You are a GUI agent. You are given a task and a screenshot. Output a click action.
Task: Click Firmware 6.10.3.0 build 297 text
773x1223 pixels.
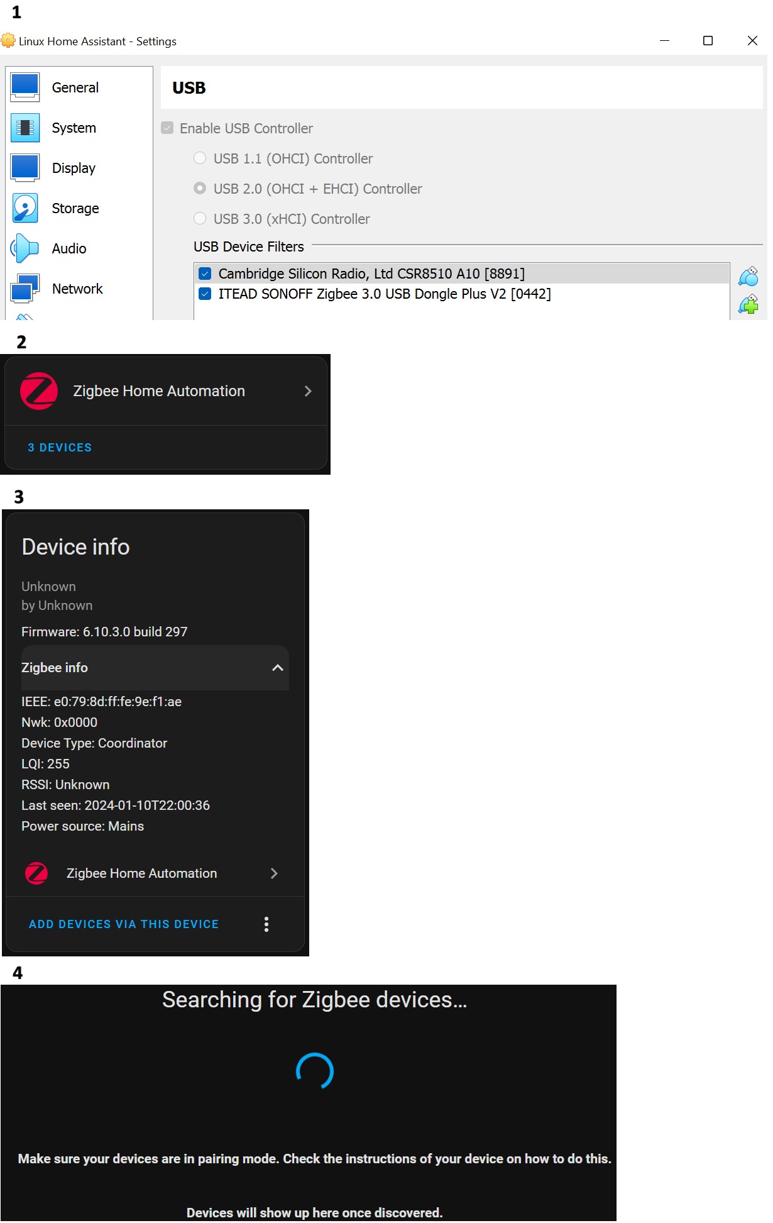[104, 632]
